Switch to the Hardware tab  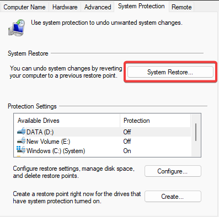point(65,7)
